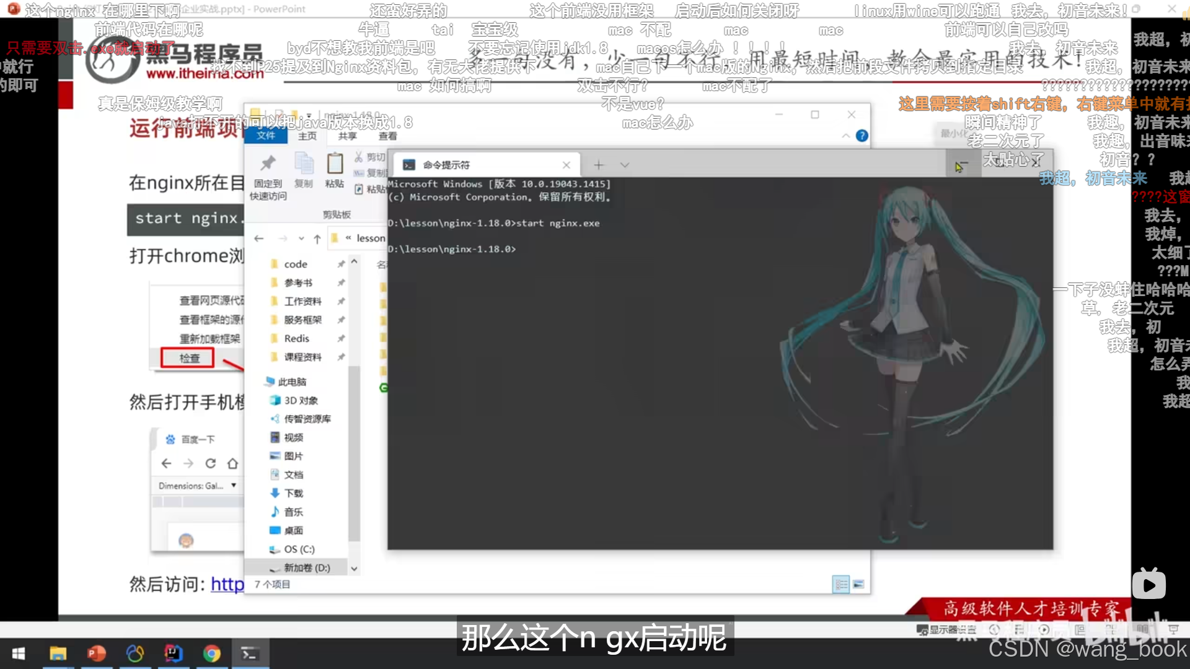Open a new terminal tab with the plus icon
Screen dimensions: 1190x669
[598, 164]
